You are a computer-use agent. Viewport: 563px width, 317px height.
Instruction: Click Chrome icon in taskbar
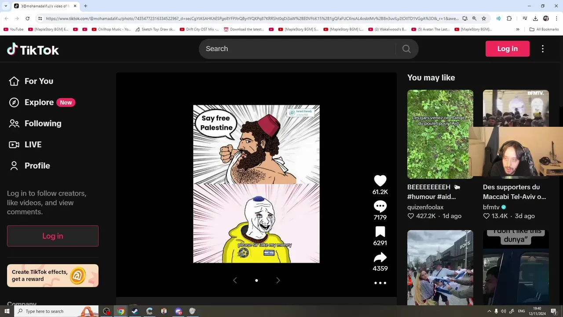(x=121, y=311)
